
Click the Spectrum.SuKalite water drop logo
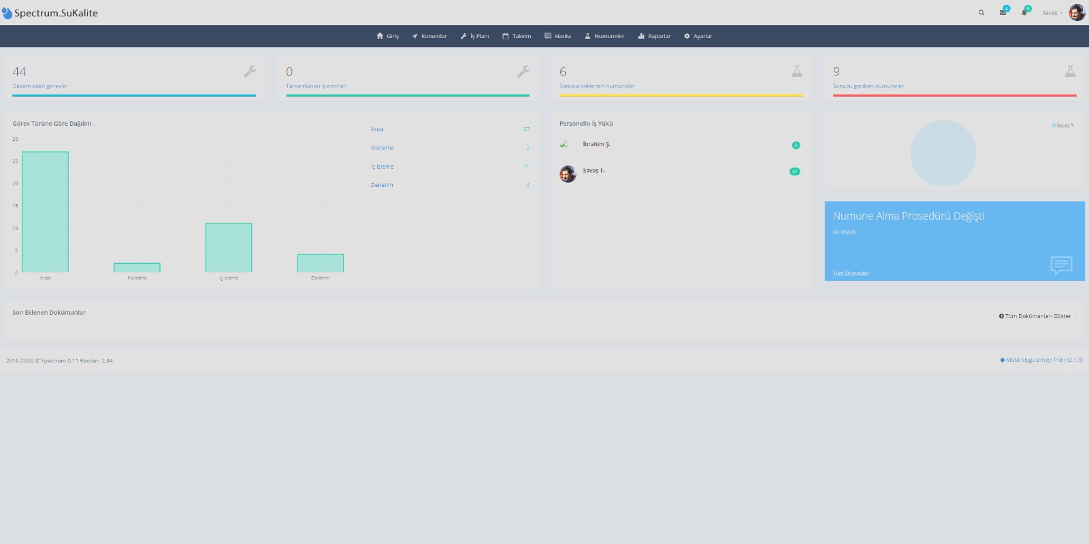[x=7, y=13]
